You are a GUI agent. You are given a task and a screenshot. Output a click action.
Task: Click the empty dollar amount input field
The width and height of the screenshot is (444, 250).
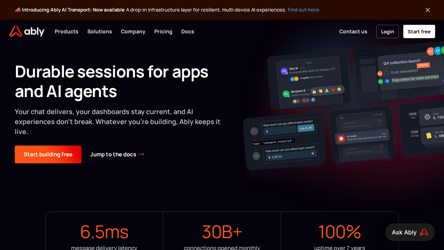280,131
